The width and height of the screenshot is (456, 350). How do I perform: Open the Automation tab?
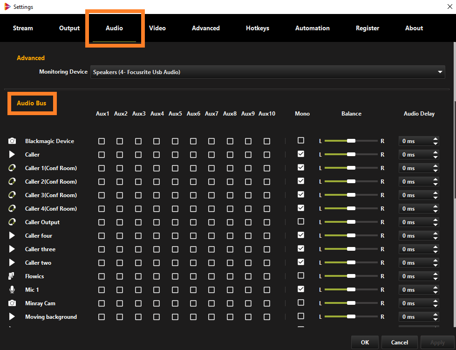(313, 28)
